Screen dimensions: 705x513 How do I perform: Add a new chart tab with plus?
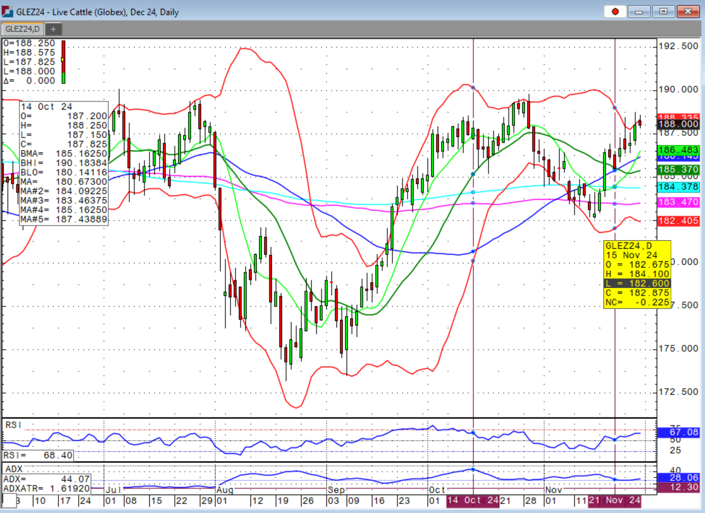(53, 29)
